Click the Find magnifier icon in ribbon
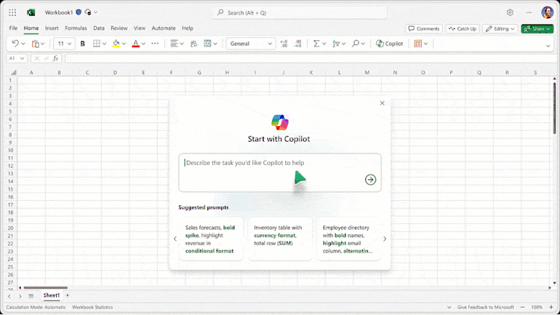The width and height of the screenshot is (560, 315). point(355,43)
